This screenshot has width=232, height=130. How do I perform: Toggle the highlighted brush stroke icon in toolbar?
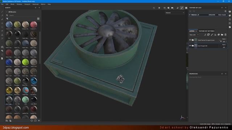[x=182, y=8]
